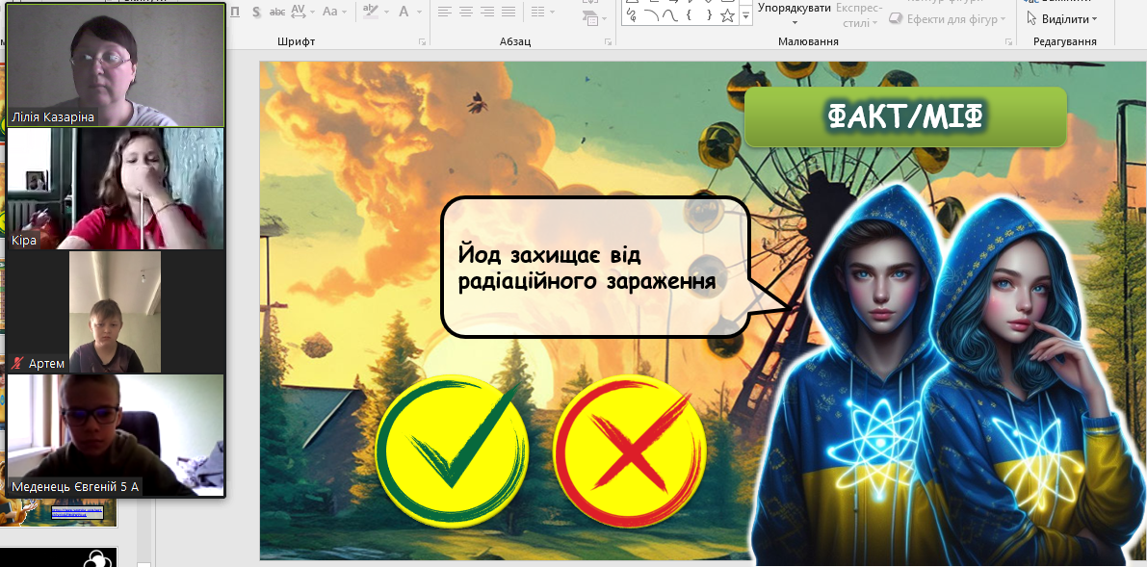Apply text highlight color
This screenshot has height=567, width=1147.
click(x=371, y=11)
